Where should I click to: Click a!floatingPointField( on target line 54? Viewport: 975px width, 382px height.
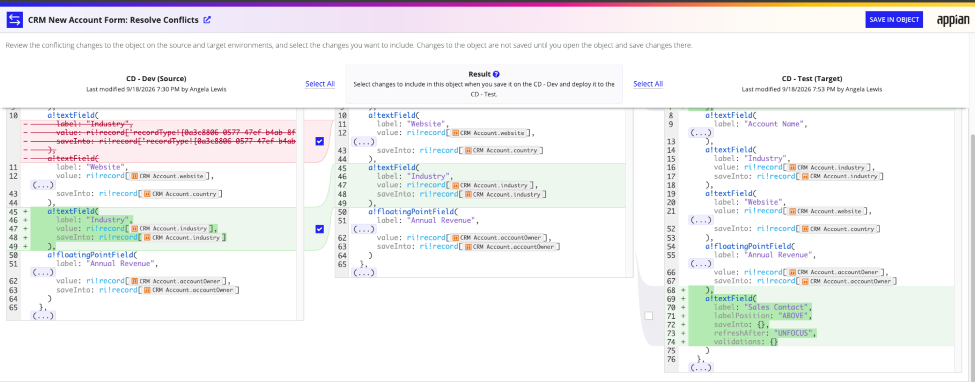tap(750, 246)
